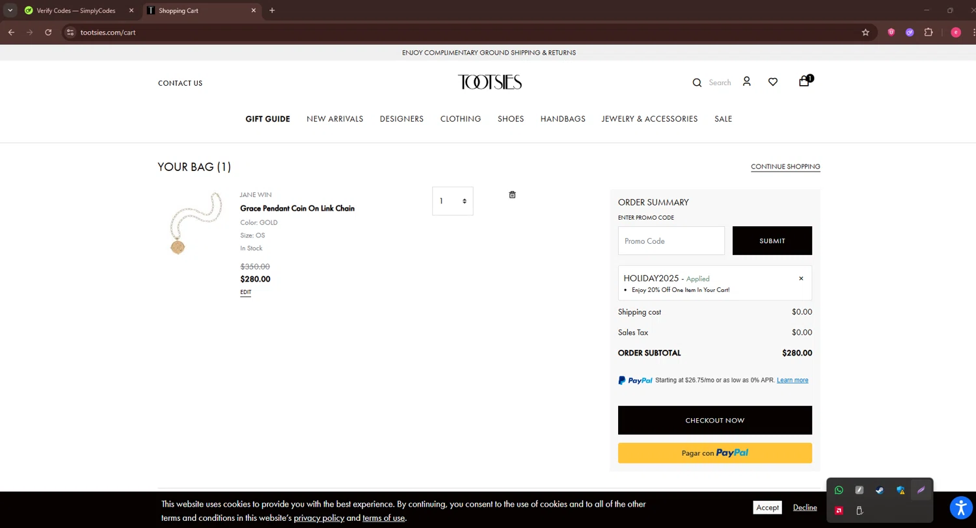Bookmark page with star icon
This screenshot has height=528, width=976.
click(865, 32)
